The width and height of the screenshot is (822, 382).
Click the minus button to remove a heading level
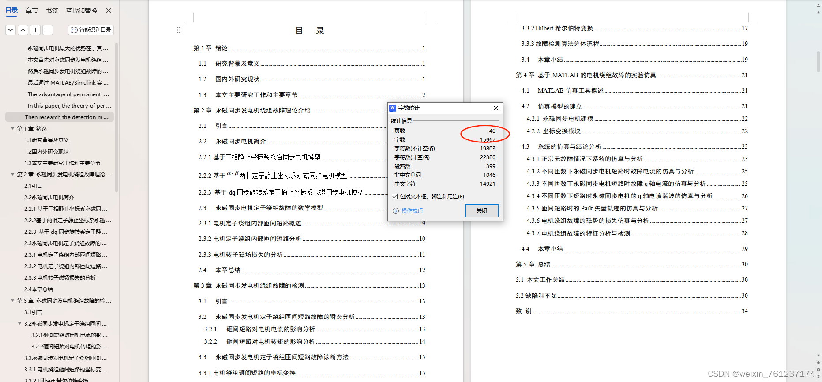point(48,30)
